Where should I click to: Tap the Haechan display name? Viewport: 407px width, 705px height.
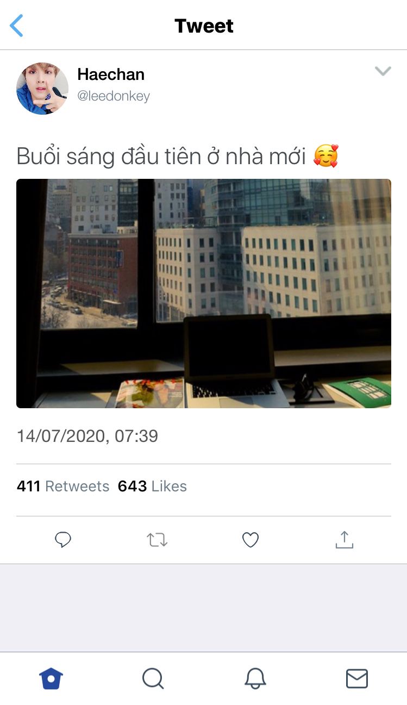111,74
